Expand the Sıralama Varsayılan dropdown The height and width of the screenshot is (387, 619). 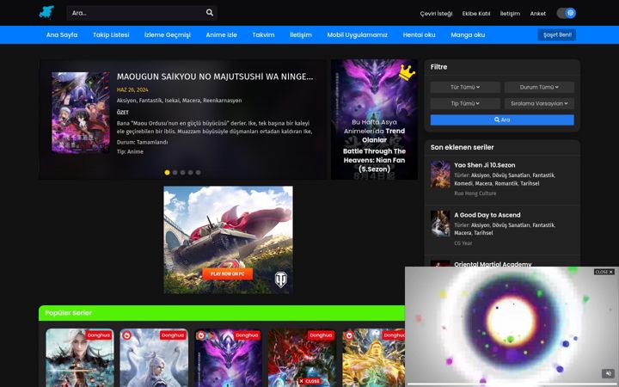[539, 103]
